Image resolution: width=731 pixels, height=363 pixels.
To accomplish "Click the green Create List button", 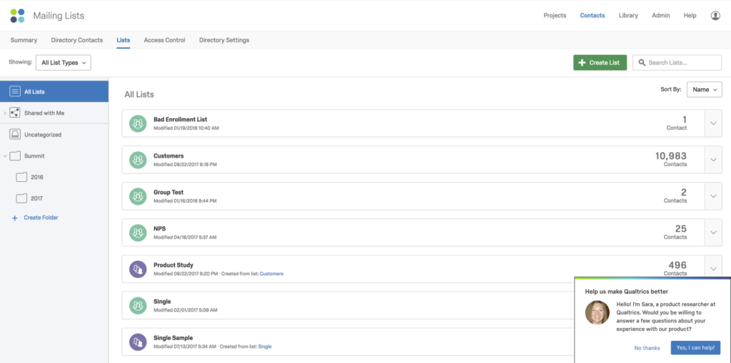I will (600, 63).
